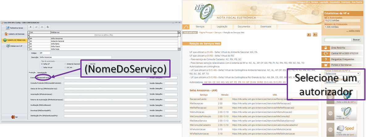368x137 pixels.
Task: Click the portal search text field
Action: (338, 40)
